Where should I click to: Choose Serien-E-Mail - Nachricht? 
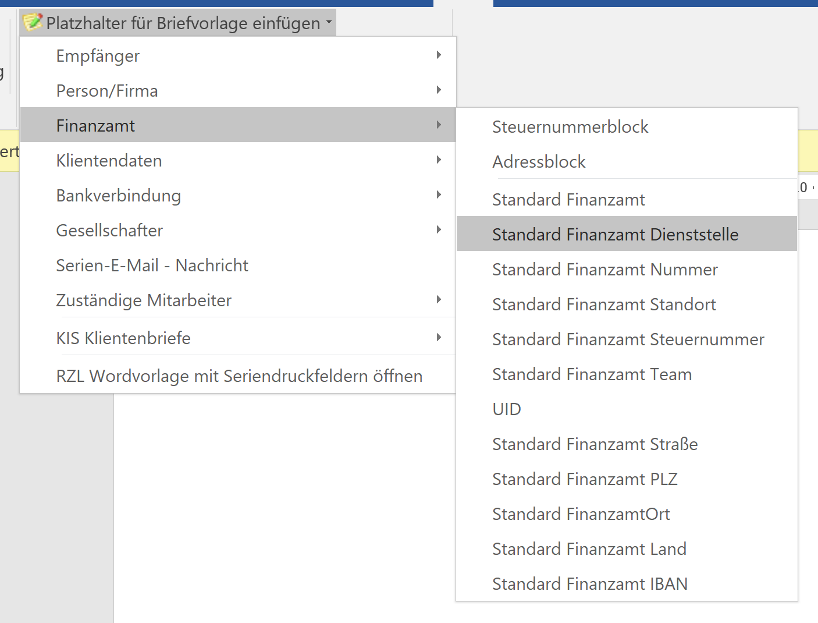tap(152, 266)
